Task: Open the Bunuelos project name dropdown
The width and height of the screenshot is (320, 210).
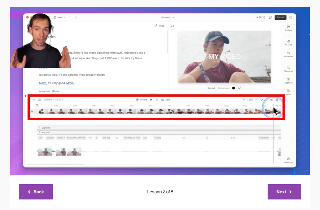Action: click(168, 17)
